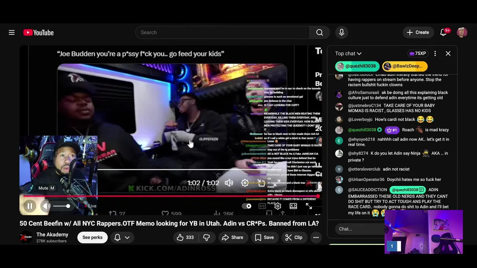The image size is (477, 268).
Task: Seek on the red progress bar
Action: point(171,196)
